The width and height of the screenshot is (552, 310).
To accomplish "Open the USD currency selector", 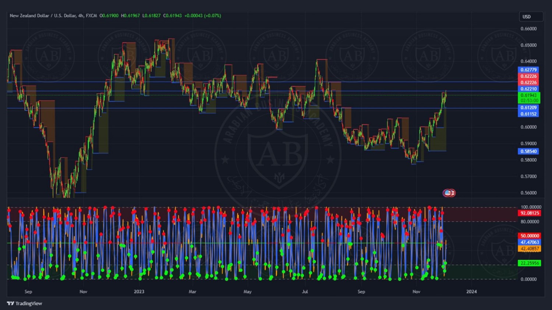I will (530, 17).
